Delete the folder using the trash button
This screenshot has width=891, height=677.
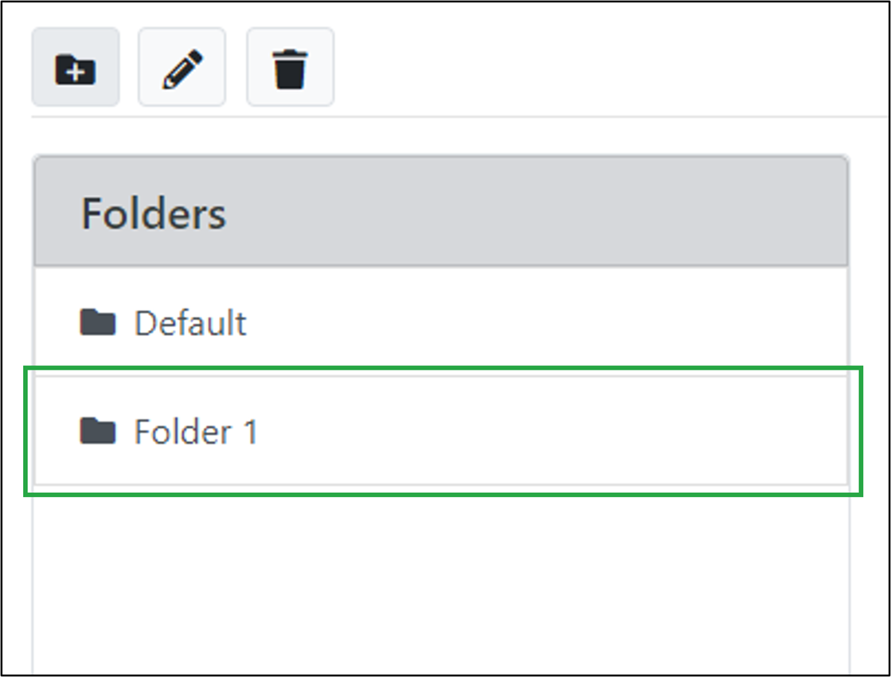tap(290, 68)
